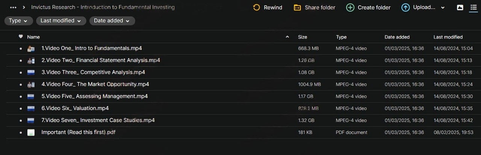
Task: Toggle favorite dot for Video One file
Action: (21, 49)
